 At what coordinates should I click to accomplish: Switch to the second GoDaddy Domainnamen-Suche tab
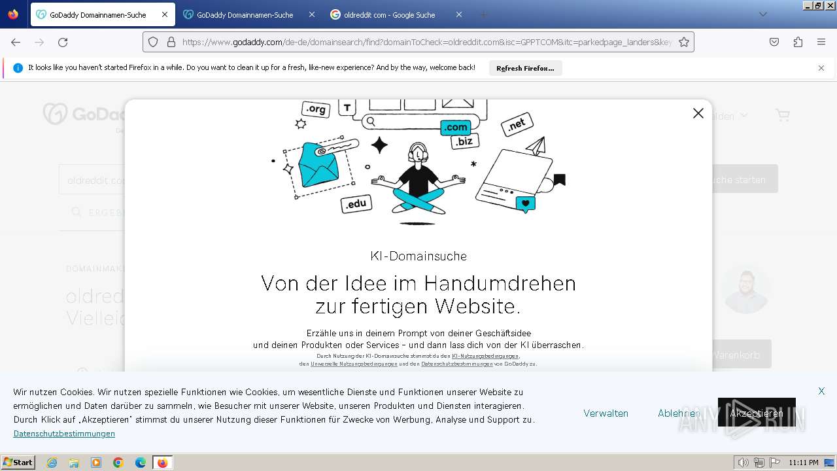248,14
